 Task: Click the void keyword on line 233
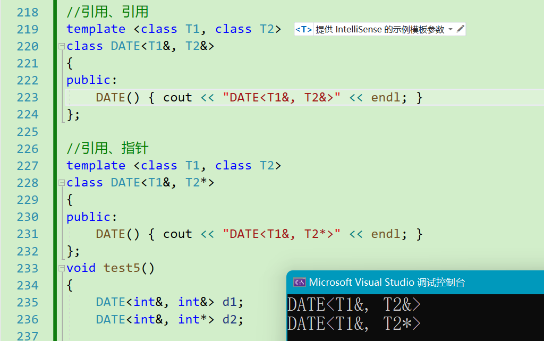pyautogui.click(x=81, y=268)
